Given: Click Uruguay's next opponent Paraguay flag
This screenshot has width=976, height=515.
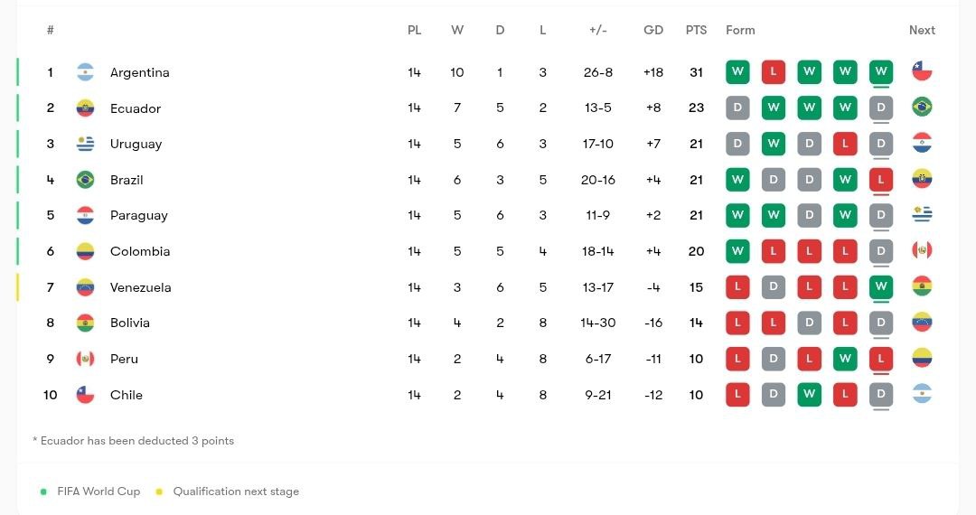Looking at the screenshot, I should click(x=922, y=143).
